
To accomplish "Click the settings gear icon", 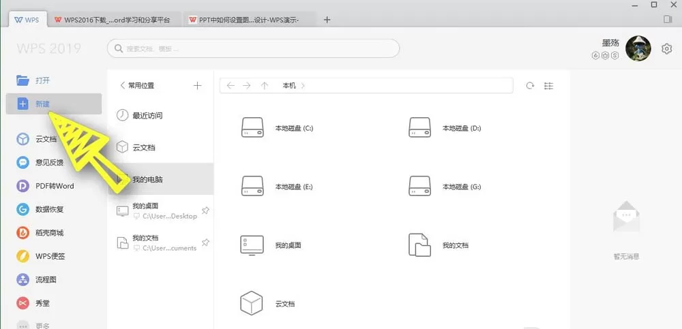I will point(666,48).
